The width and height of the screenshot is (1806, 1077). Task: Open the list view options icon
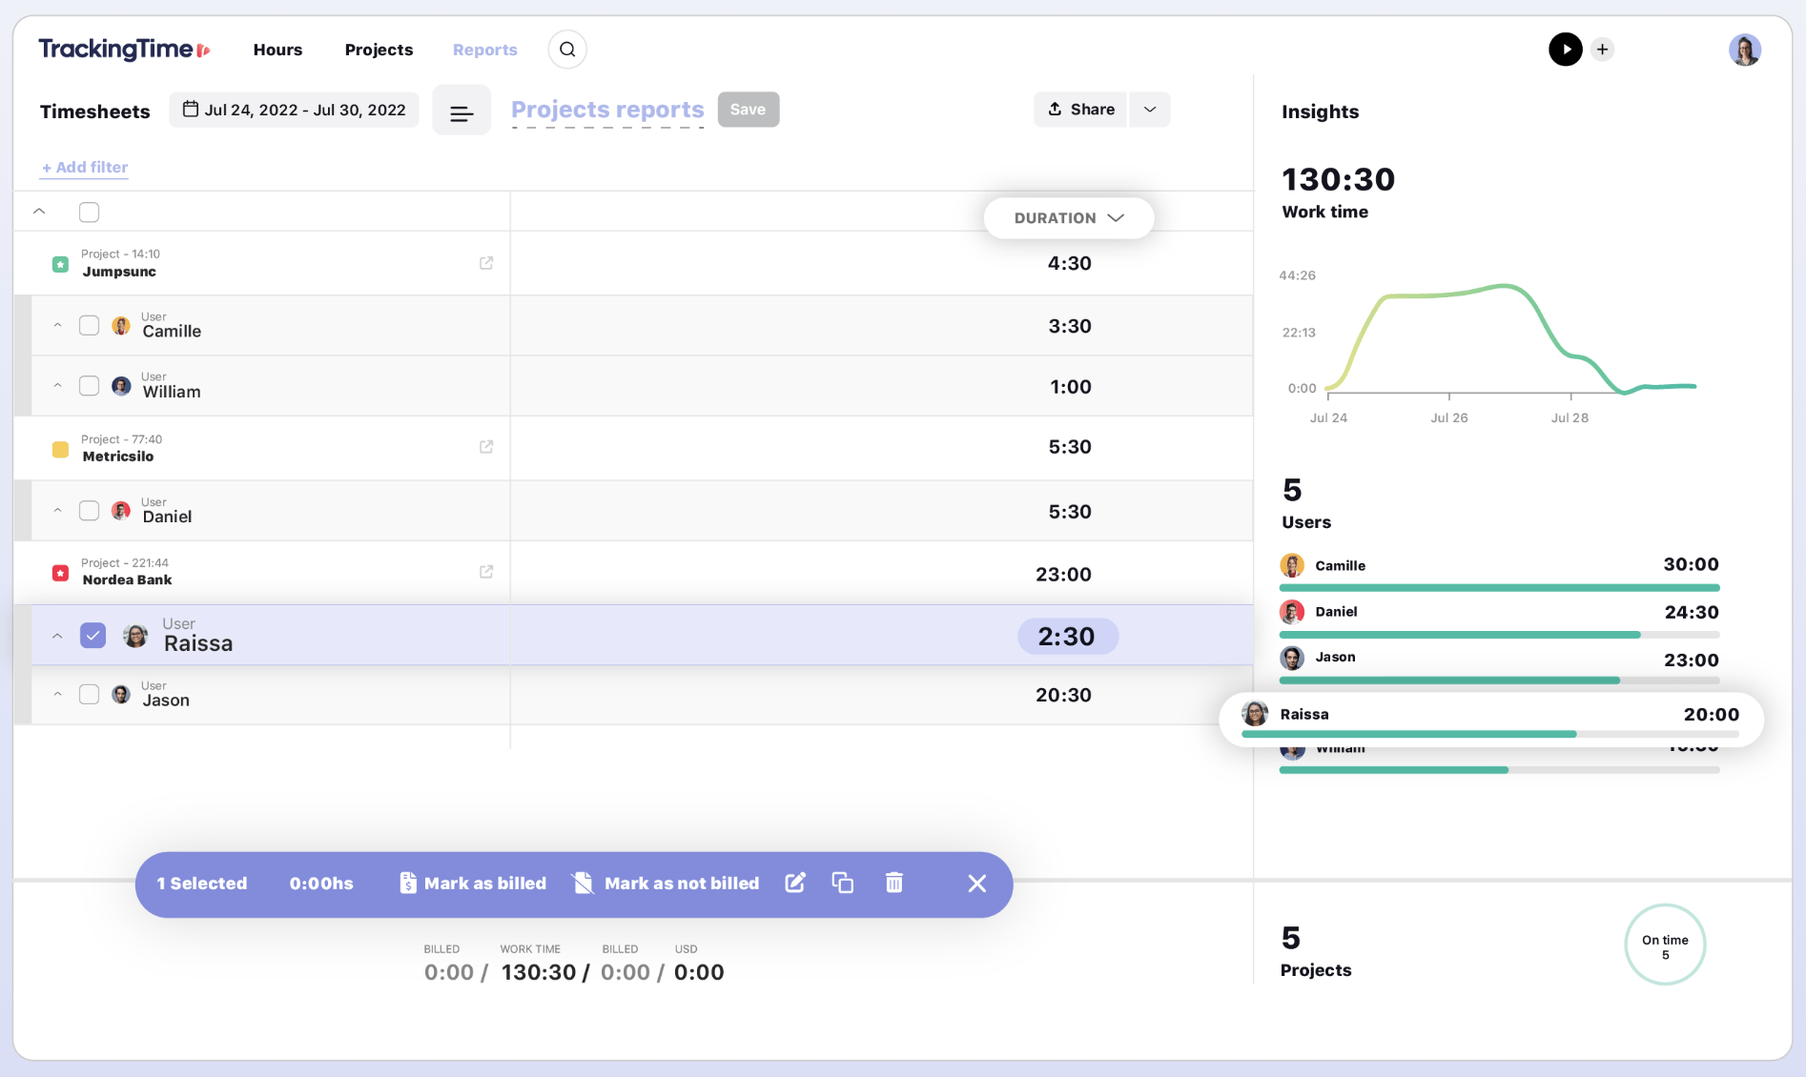pyautogui.click(x=462, y=112)
